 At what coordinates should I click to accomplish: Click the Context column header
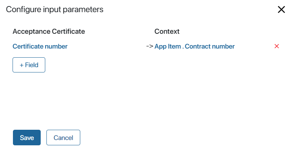(x=167, y=31)
